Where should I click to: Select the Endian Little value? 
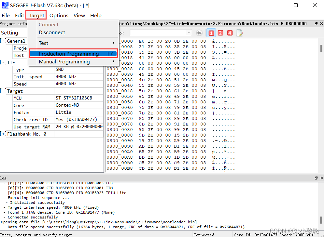click(79, 112)
